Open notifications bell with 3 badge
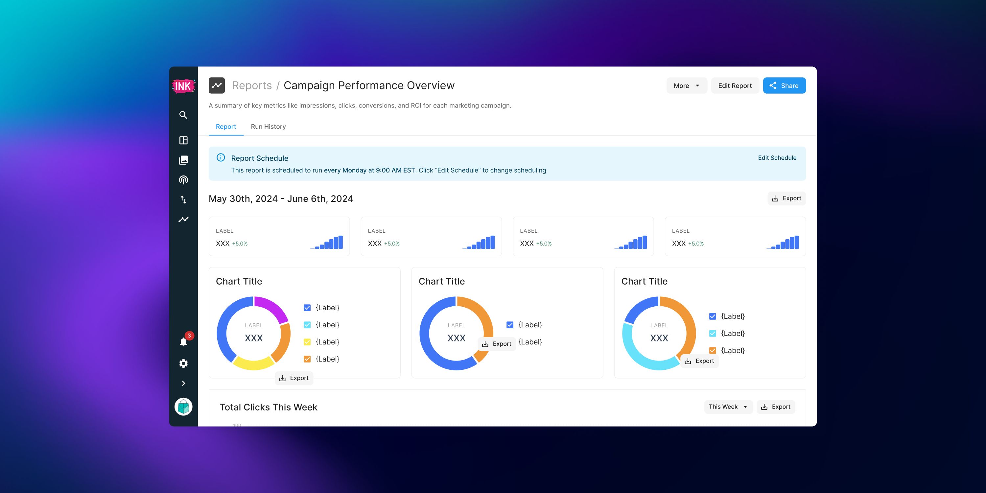This screenshot has height=493, width=986. (x=183, y=342)
